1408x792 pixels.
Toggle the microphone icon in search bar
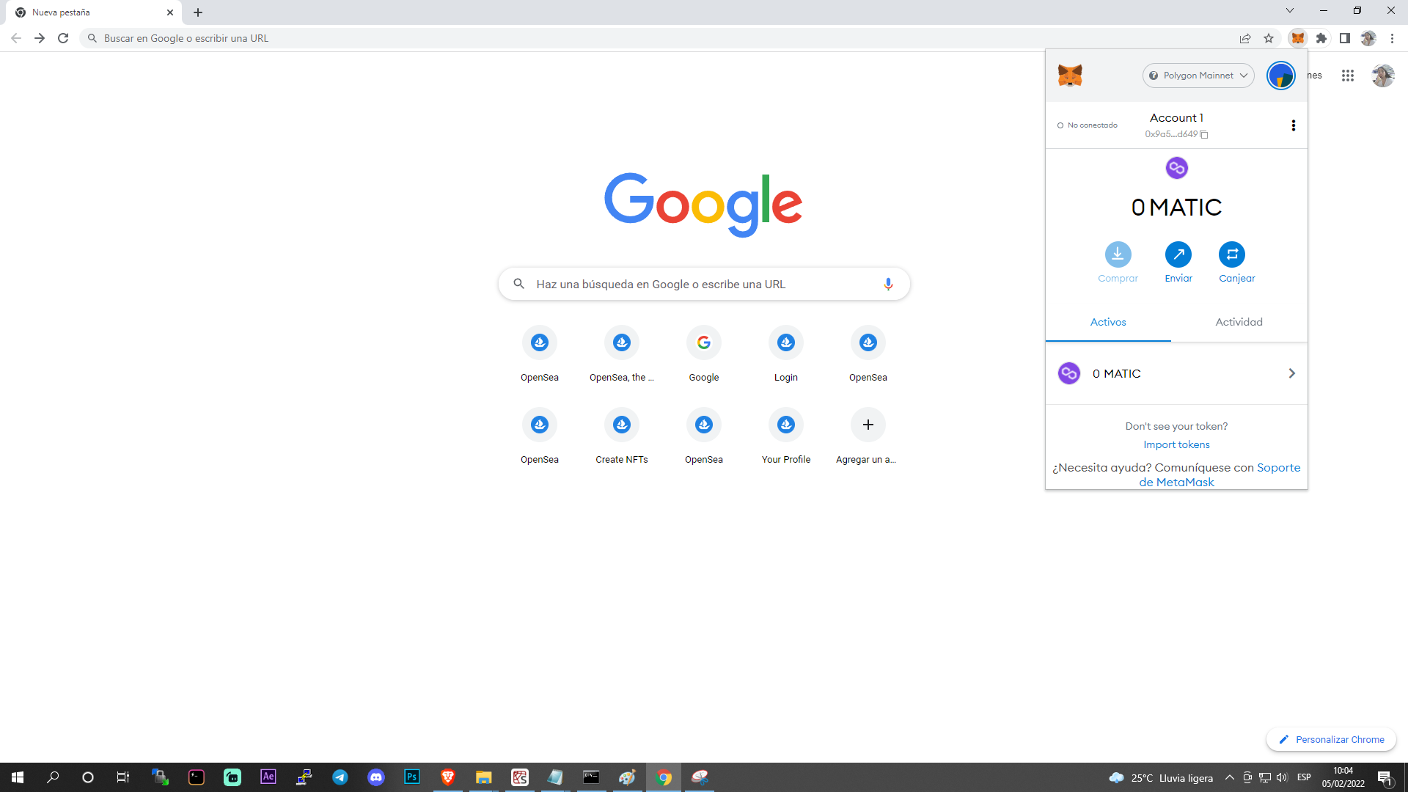(888, 283)
